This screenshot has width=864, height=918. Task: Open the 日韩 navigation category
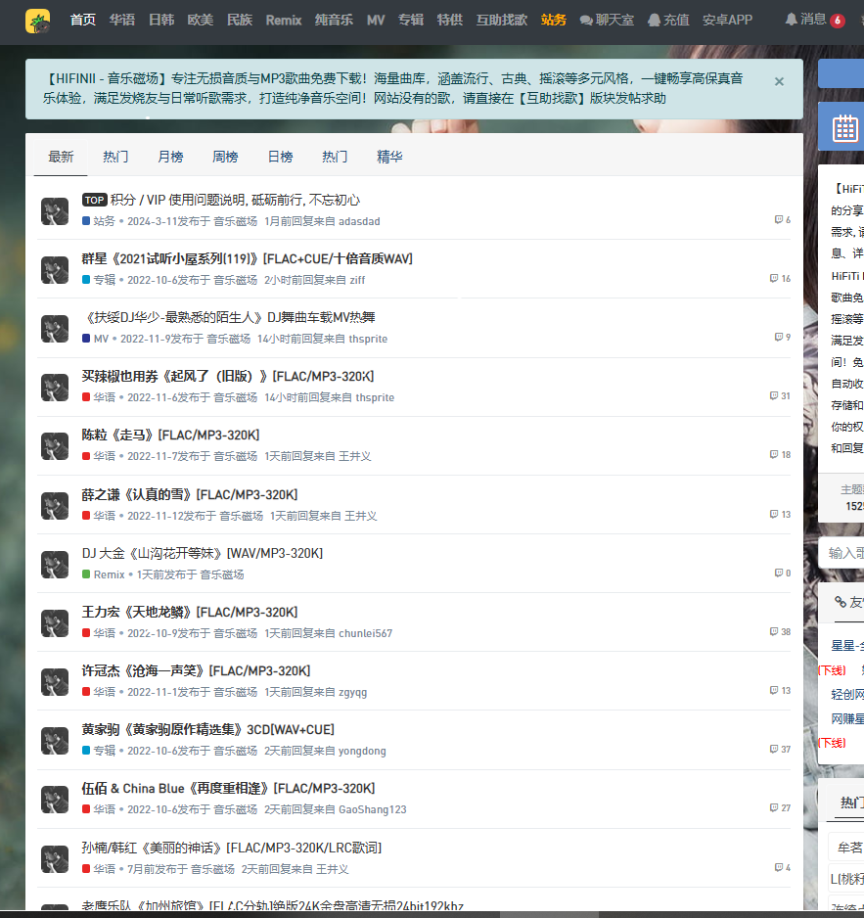(161, 20)
